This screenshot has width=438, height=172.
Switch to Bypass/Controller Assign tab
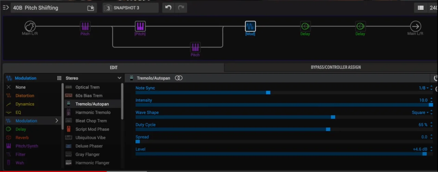pyautogui.click(x=335, y=67)
